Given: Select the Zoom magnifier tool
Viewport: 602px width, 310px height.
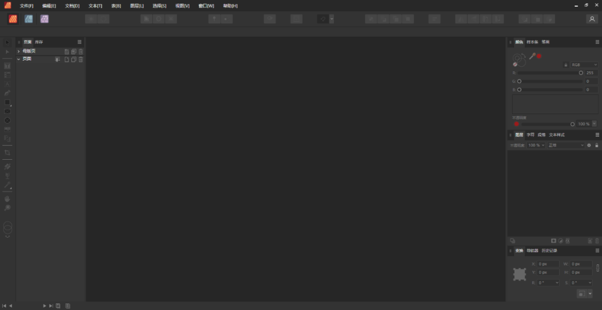Looking at the screenshot, I should click(x=7, y=208).
